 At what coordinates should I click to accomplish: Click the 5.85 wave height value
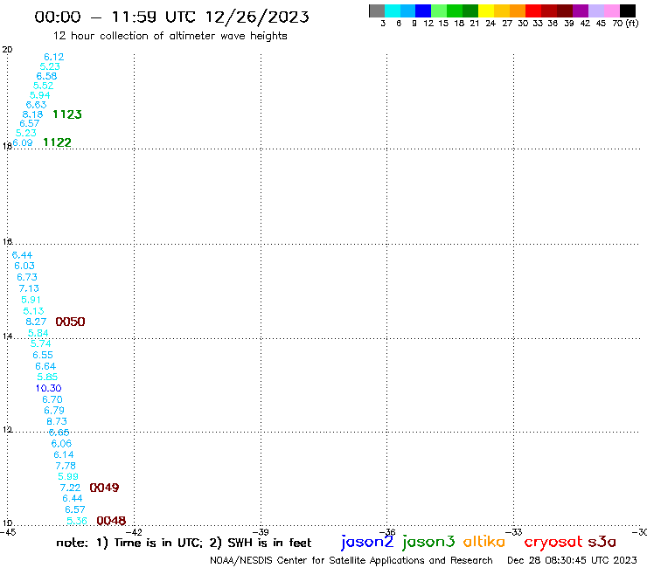(47, 377)
